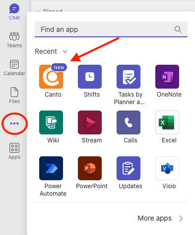Viewport: 195px width, 235px height.
Task: Click the search magnifier icon
Action: tap(178, 29)
